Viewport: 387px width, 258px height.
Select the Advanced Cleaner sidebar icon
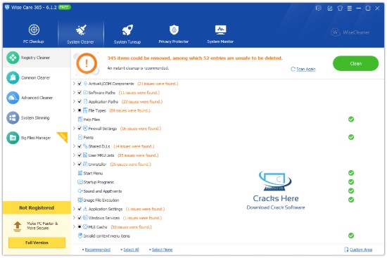[x=13, y=98]
